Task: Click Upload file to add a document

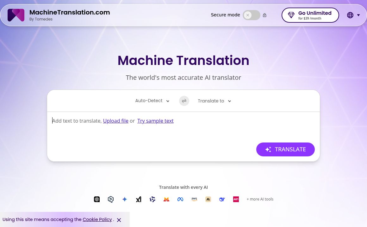Action: click(x=115, y=121)
